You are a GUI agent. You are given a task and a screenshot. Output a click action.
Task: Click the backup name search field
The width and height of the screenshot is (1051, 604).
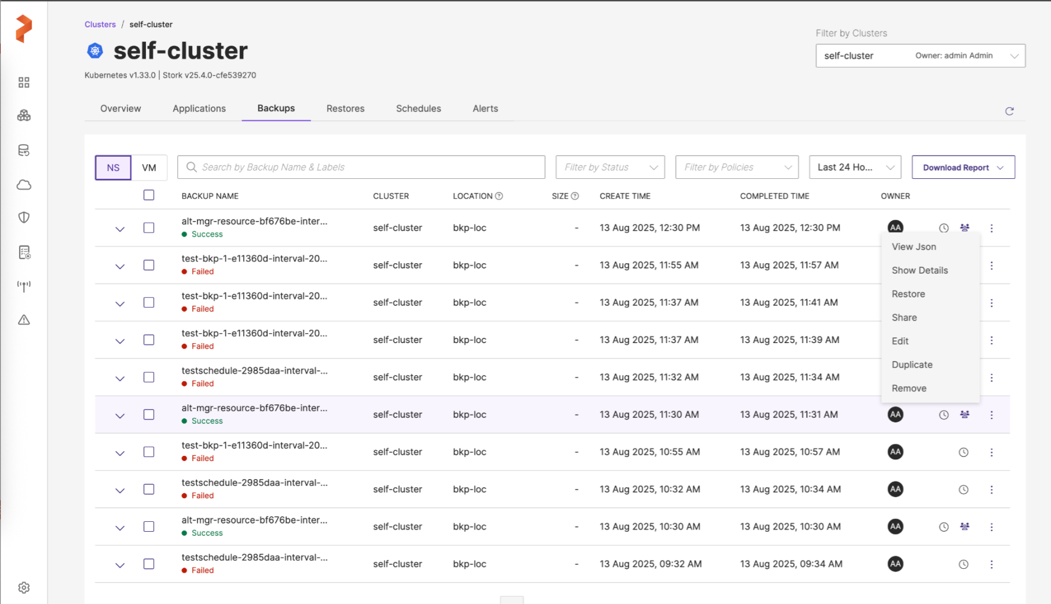click(x=361, y=167)
